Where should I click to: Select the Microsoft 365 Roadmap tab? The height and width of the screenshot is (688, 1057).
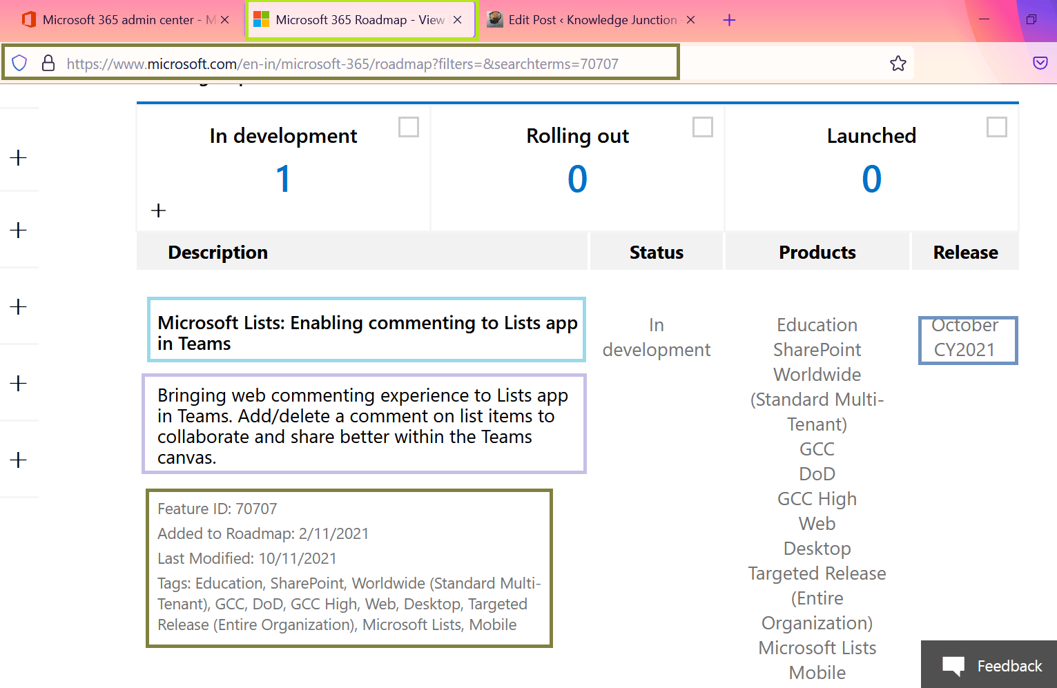360,20
